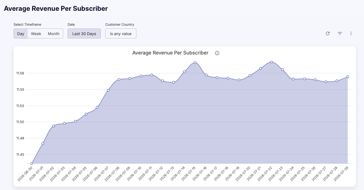This screenshot has width=364, height=190.
Task: Switch timeframe to Week
Action: click(x=36, y=34)
